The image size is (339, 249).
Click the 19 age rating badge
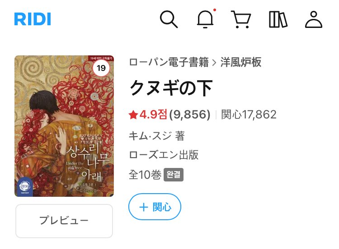[x=101, y=68]
